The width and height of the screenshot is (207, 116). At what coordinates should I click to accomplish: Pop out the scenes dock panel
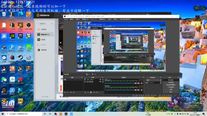point(82,78)
